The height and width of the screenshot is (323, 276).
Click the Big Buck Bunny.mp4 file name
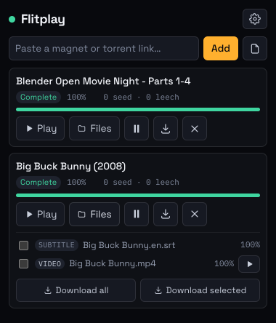pyautogui.click(x=113, y=263)
